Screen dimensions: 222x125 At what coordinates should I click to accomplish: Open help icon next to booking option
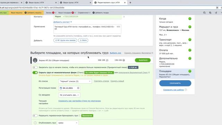click(80, 116)
